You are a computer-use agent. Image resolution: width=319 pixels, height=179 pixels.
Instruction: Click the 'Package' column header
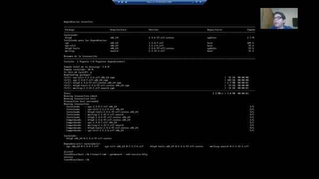point(70,30)
